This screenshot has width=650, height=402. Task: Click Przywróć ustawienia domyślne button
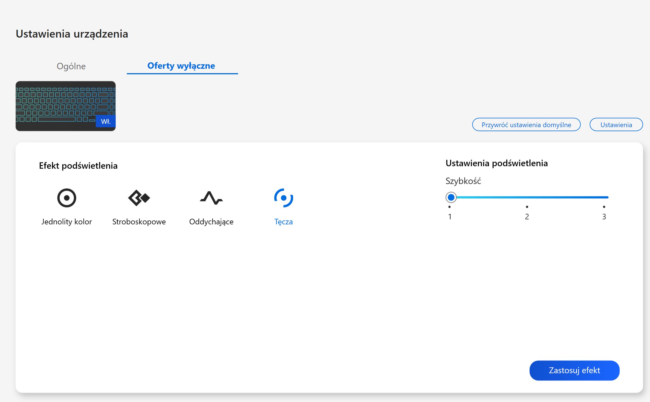point(526,125)
